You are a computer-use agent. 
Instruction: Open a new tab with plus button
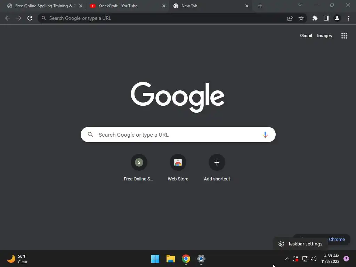pyautogui.click(x=260, y=6)
